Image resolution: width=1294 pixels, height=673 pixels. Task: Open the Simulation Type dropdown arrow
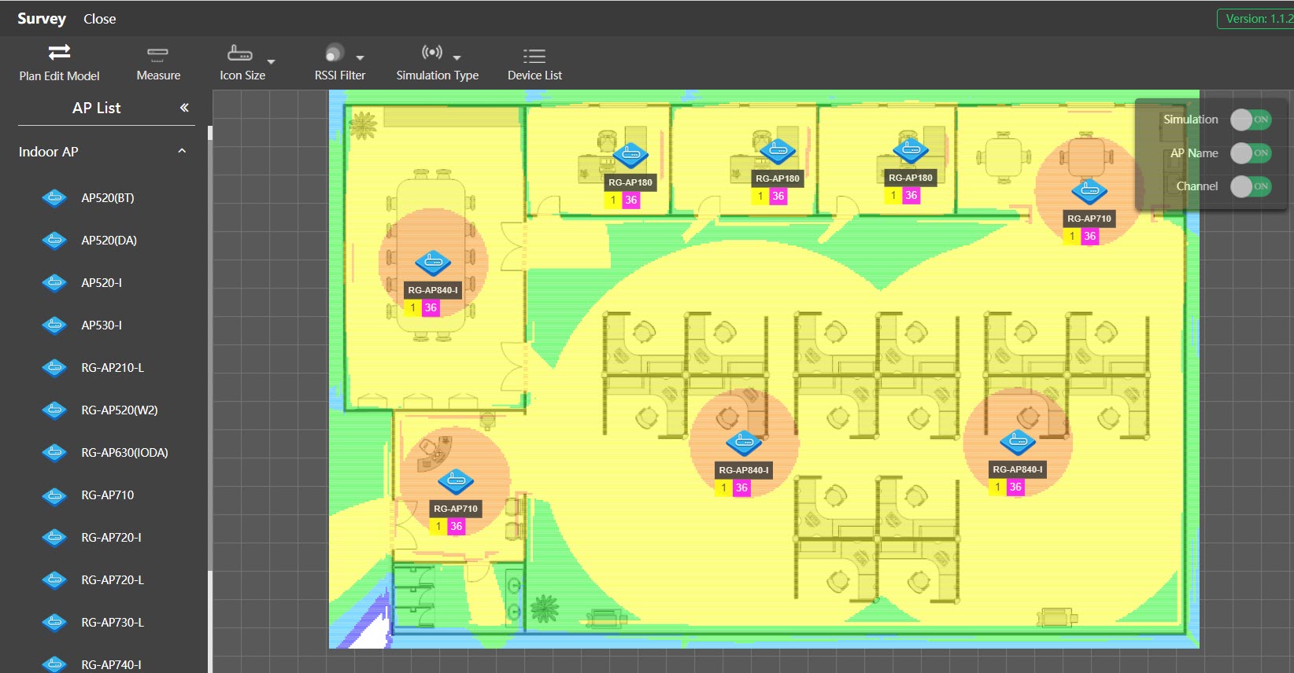[x=457, y=57]
